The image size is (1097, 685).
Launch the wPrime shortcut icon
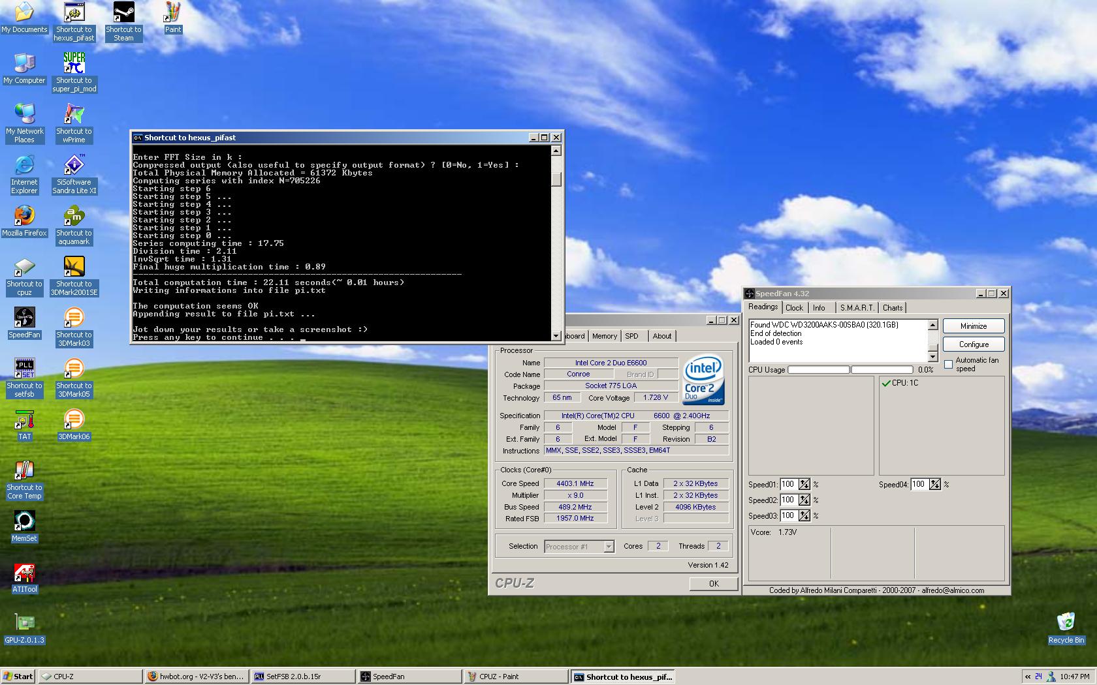coord(74,123)
